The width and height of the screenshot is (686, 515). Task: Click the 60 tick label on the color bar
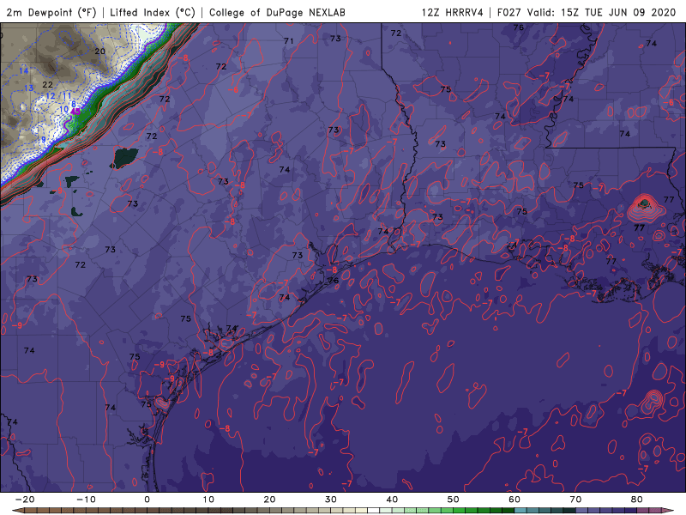pyautogui.click(x=514, y=500)
